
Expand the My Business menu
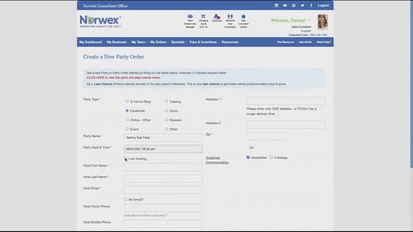pyautogui.click(x=117, y=42)
